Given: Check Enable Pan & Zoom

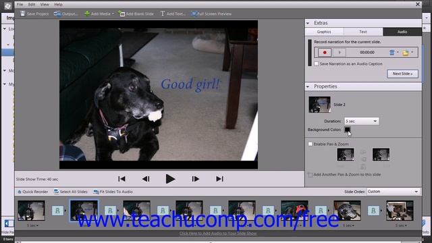Looking at the screenshot, I should point(310,144).
